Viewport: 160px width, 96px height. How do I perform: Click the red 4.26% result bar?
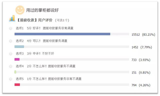click(17, 85)
